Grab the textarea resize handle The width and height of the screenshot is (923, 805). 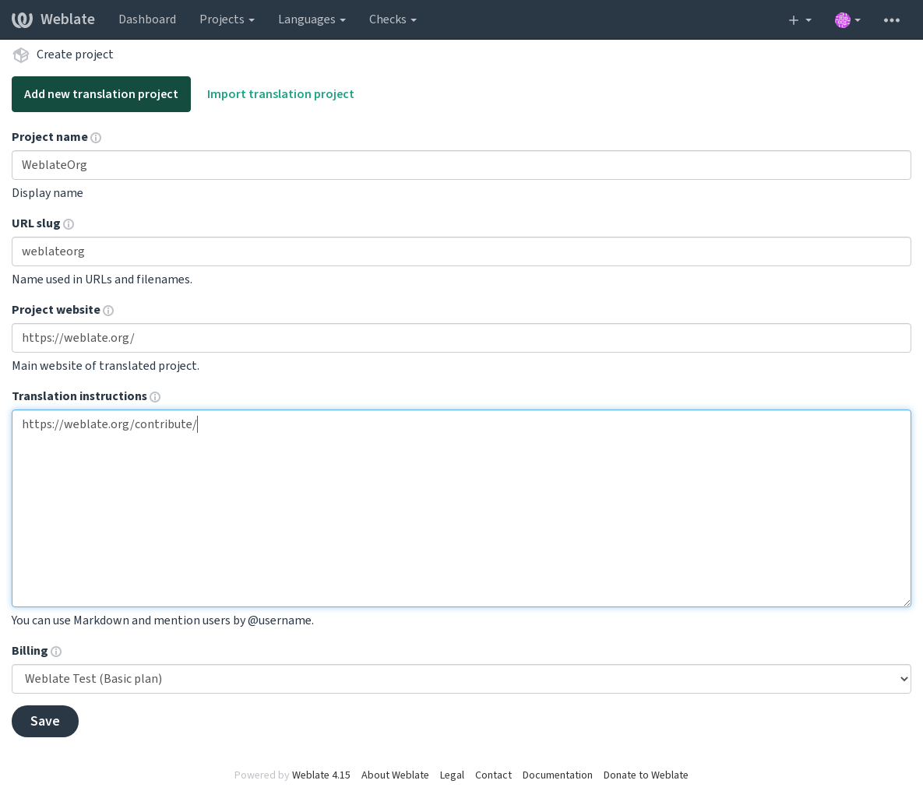907,602
